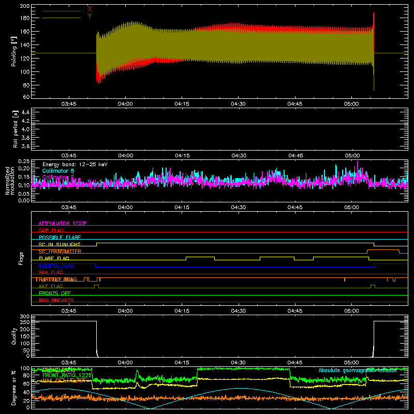
Task: Click the SC_IN_SUNLIGHT flag label
Action: [x=60, y=244]
